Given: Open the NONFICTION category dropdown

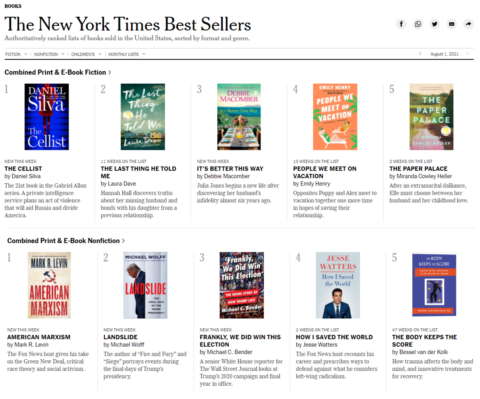Looking at the screenshot, I should pos(49,54).
